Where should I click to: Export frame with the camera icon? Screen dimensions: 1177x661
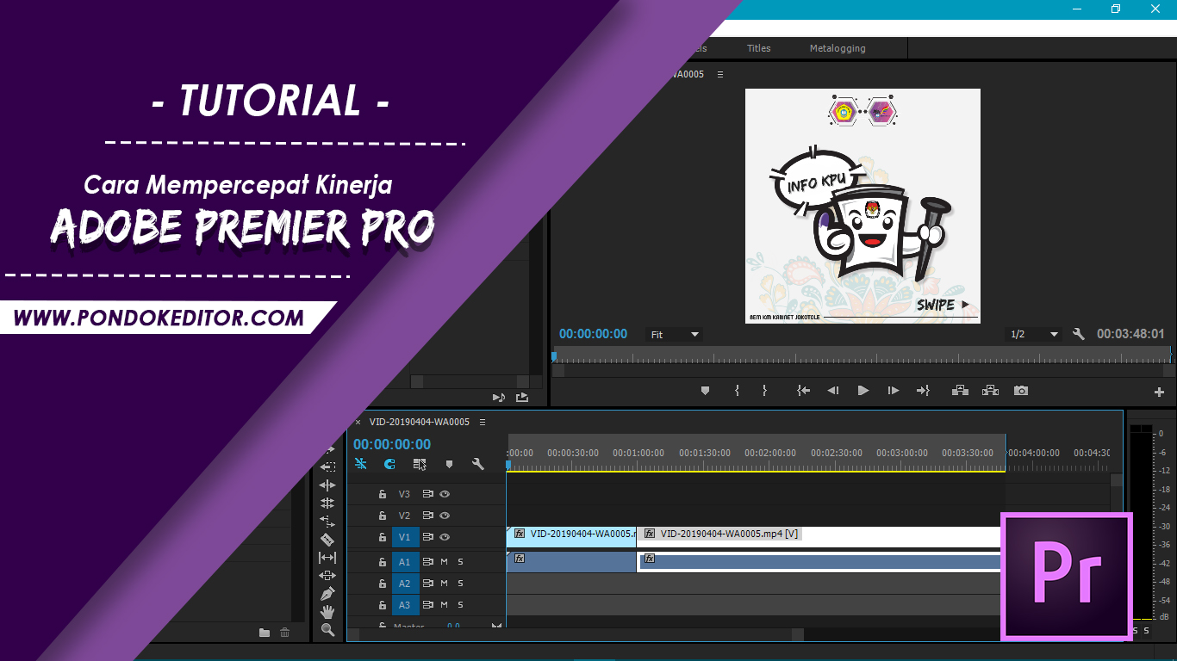coord(1021,391)
